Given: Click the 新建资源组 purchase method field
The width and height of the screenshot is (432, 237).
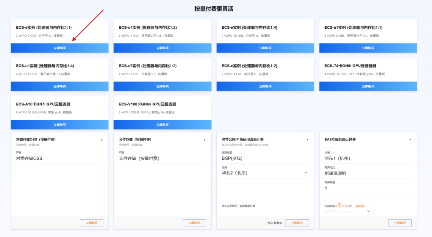Looking at the screenshot, I should 367,173.
